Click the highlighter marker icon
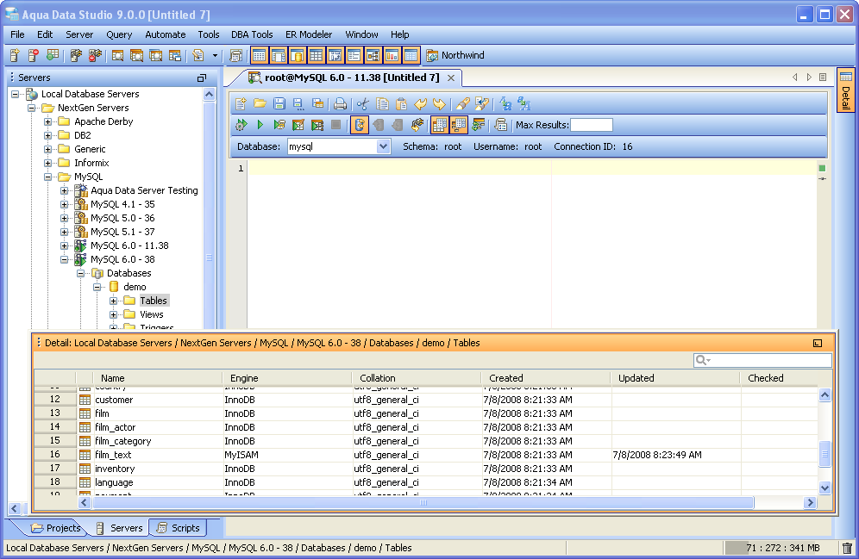This screenshot has height=559, width=859. (x=463, y=104)
